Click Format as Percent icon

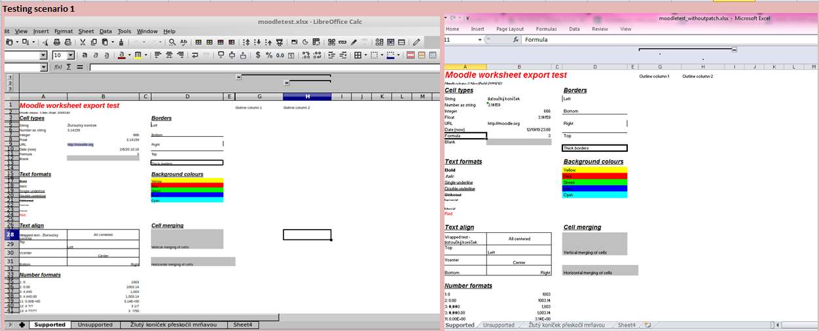point(269,55)
